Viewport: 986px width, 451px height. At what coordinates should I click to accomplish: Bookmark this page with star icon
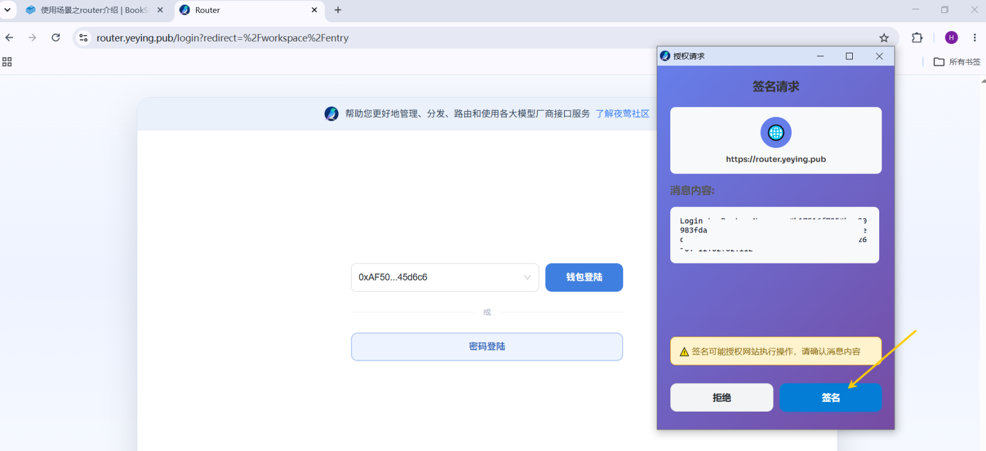coord(884,37)
